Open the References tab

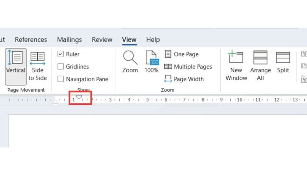tap(31, 40)
